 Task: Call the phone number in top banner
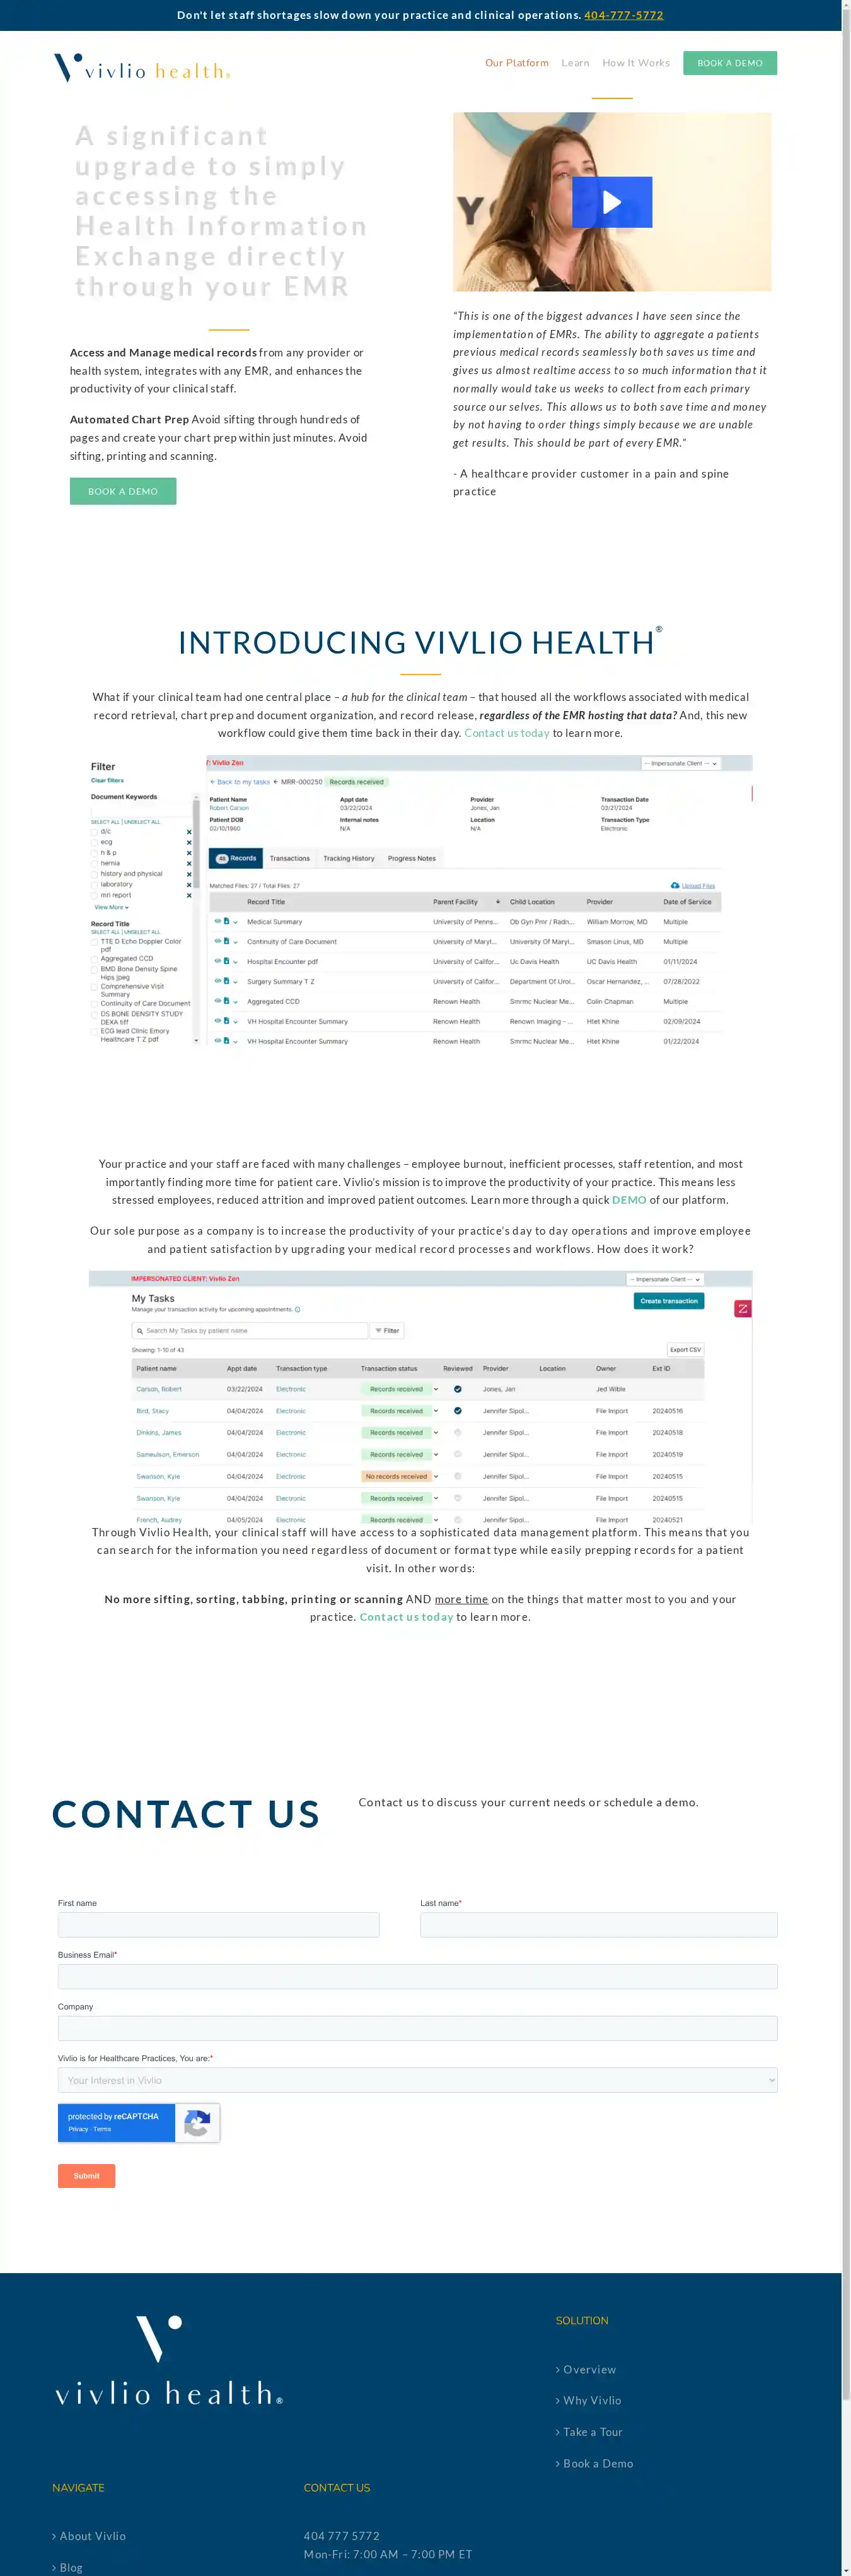(x=623, y=15)
